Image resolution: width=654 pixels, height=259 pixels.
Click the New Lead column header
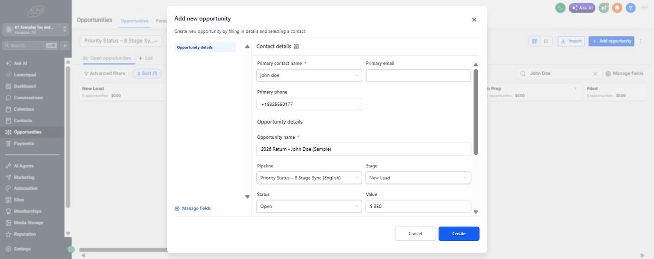point(93,88)
